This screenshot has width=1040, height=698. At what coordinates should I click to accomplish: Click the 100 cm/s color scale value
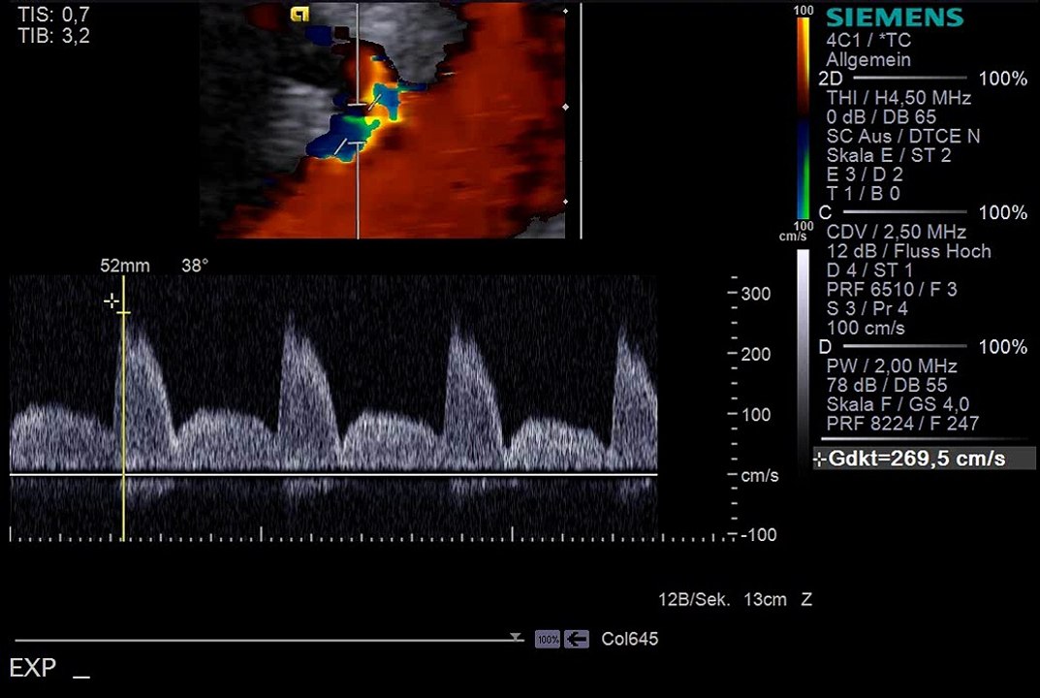pos(866,329)
